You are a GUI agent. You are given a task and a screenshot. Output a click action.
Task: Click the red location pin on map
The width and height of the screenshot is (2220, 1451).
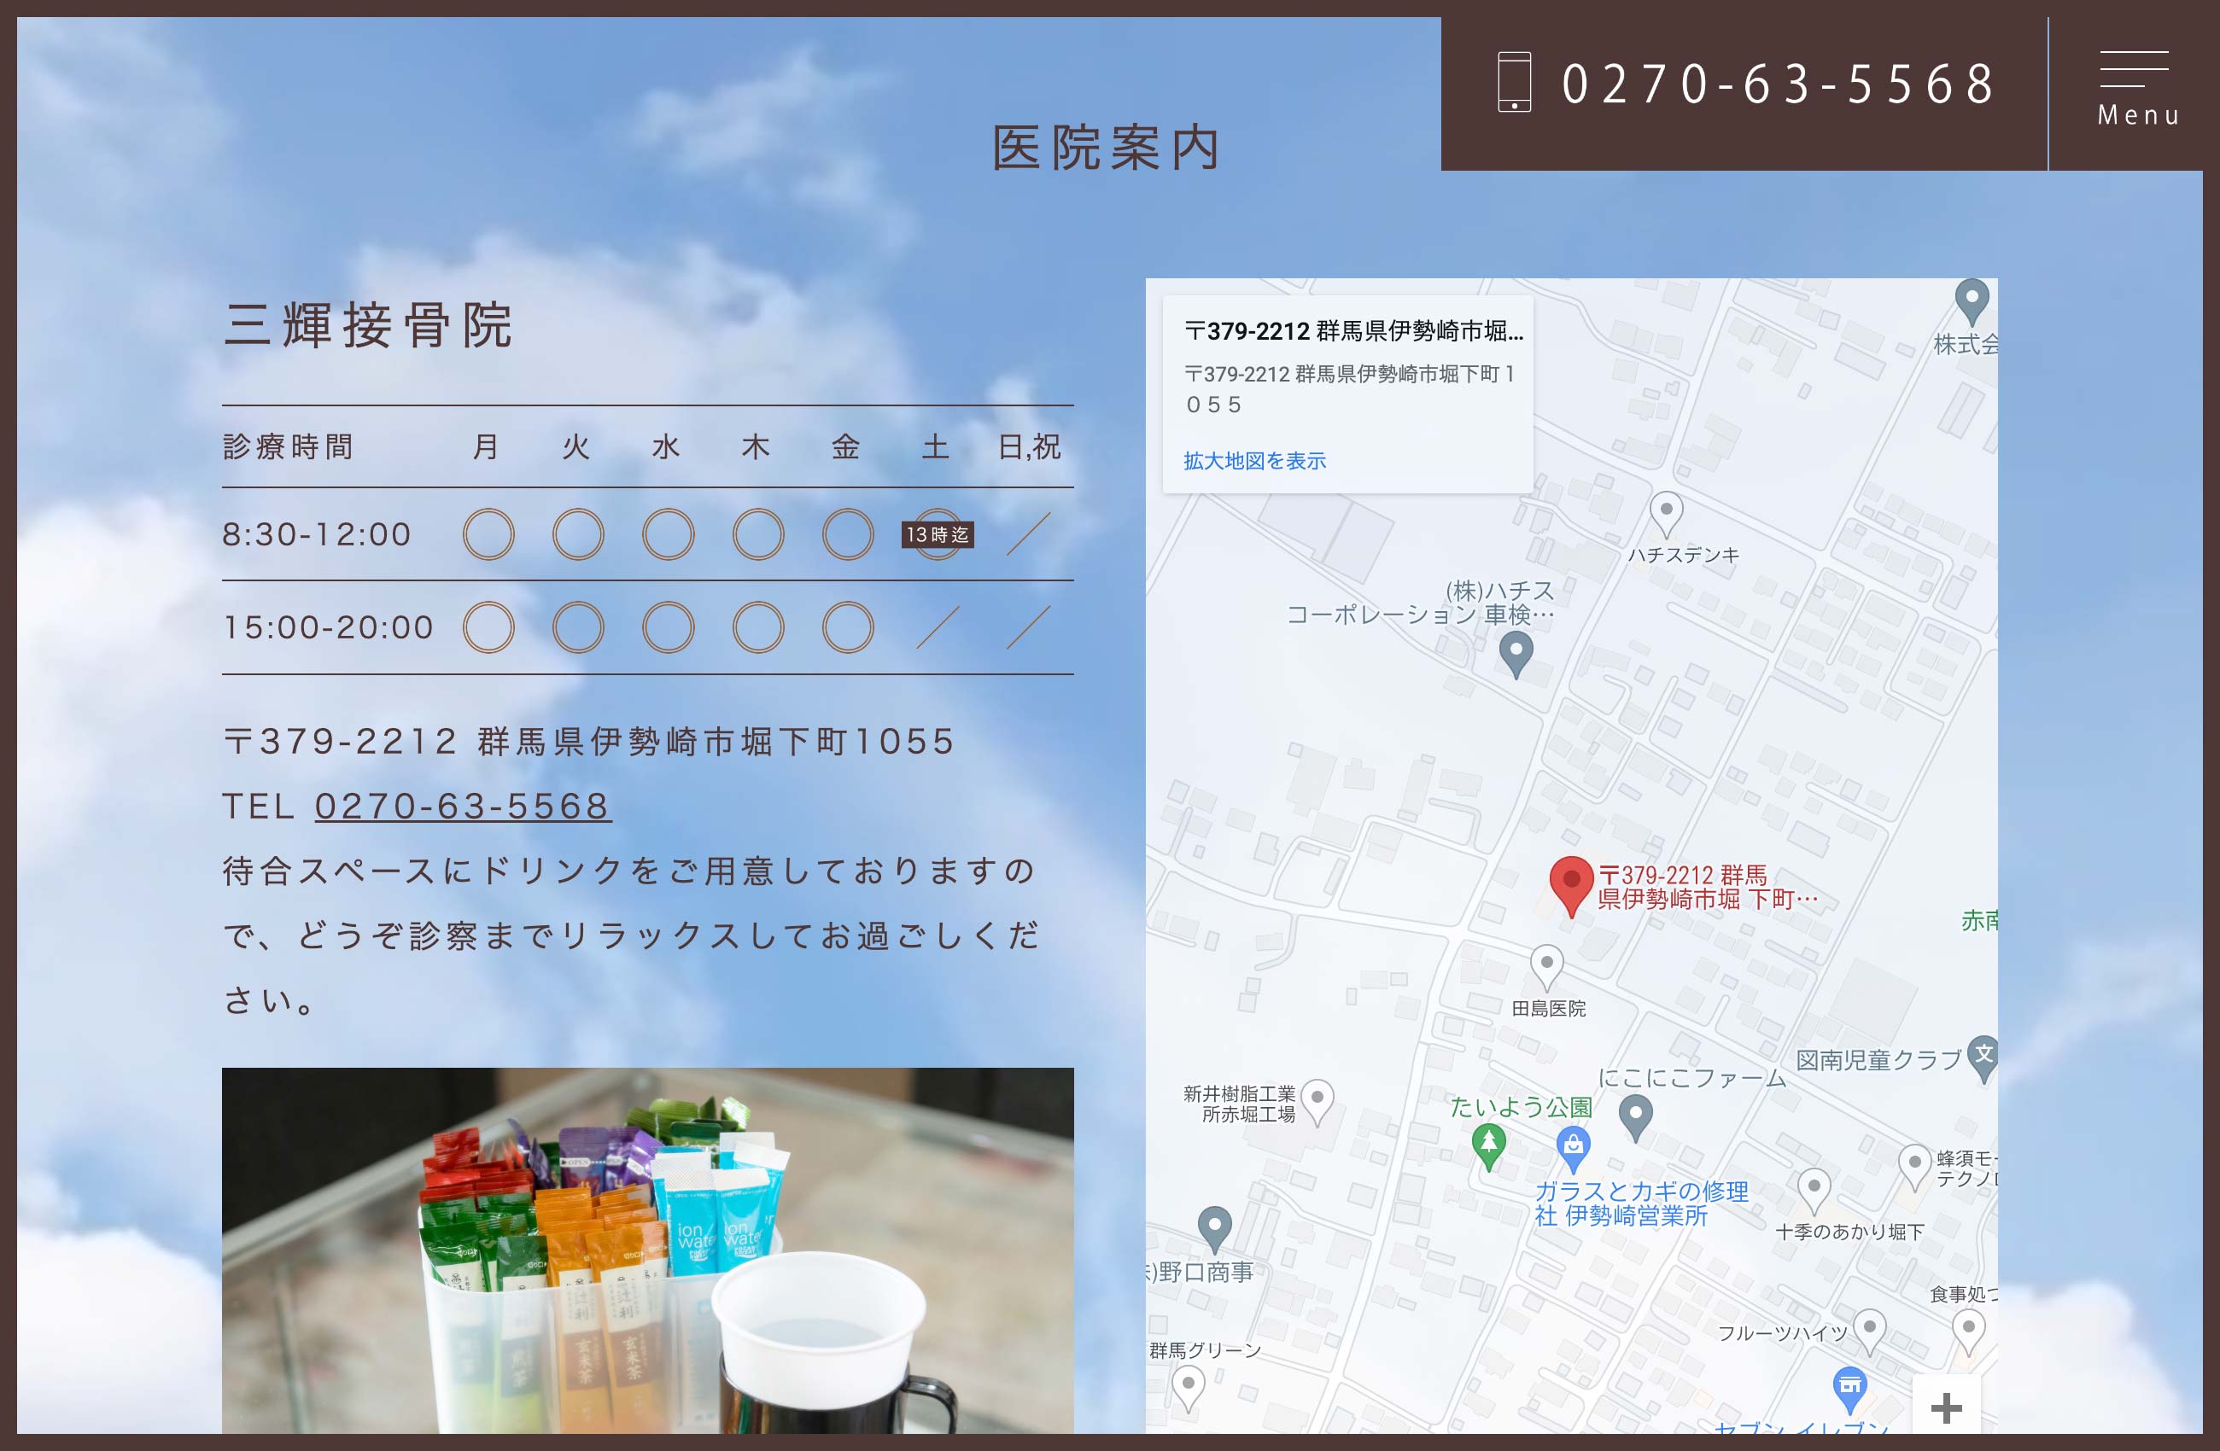1571,884
